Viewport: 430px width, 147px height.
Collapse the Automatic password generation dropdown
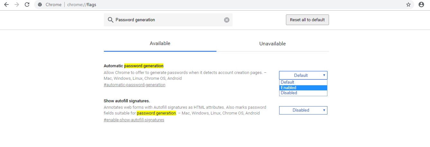coord(303,75)
